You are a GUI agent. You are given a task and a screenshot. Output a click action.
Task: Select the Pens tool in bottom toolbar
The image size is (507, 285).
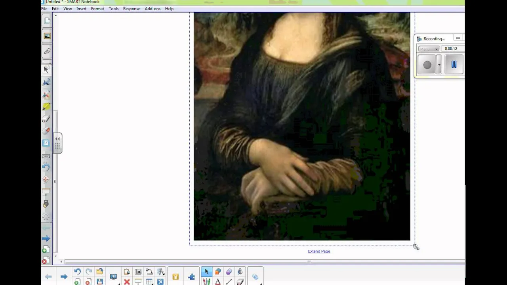pos(206,282)
